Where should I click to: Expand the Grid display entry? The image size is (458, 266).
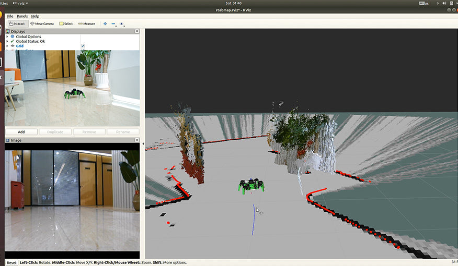tap(7, 46)
